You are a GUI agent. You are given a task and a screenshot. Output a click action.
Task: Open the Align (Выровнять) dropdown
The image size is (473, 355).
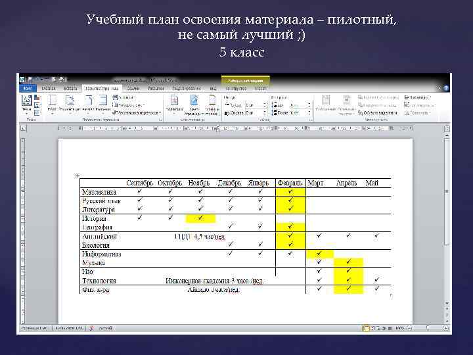[418, 97]
